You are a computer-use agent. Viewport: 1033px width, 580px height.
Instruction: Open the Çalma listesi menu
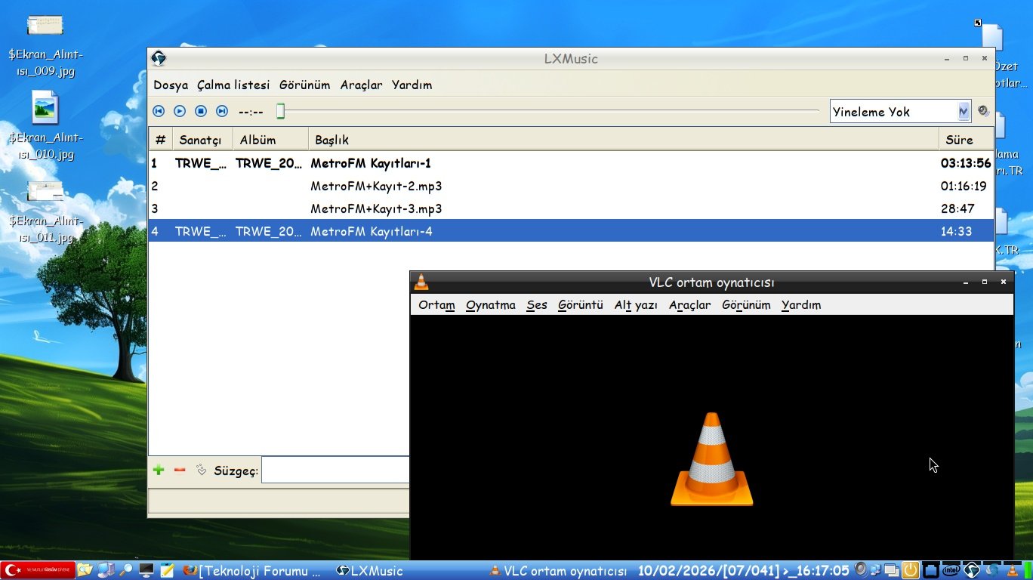click(x=233, y=85)
